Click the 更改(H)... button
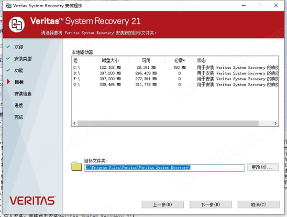This screenshot has width=287, height=217. (263, 167)
